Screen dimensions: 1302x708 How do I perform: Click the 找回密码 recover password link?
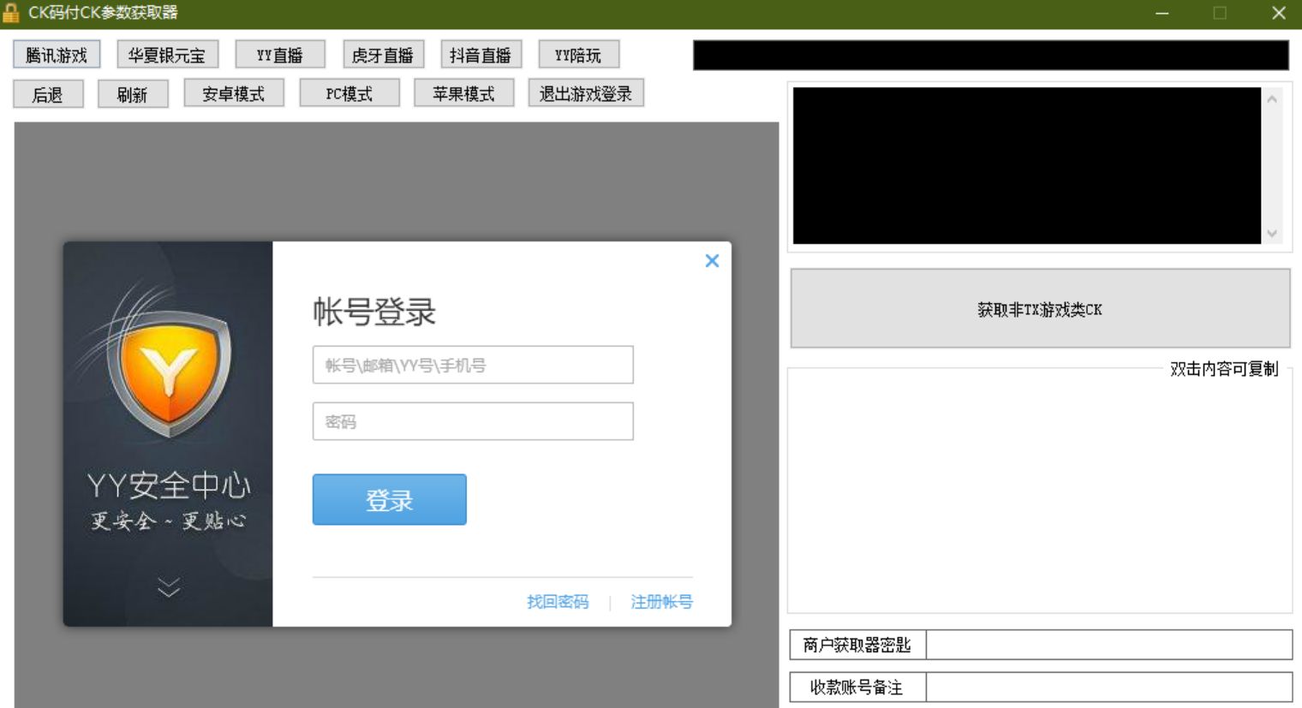557,603
